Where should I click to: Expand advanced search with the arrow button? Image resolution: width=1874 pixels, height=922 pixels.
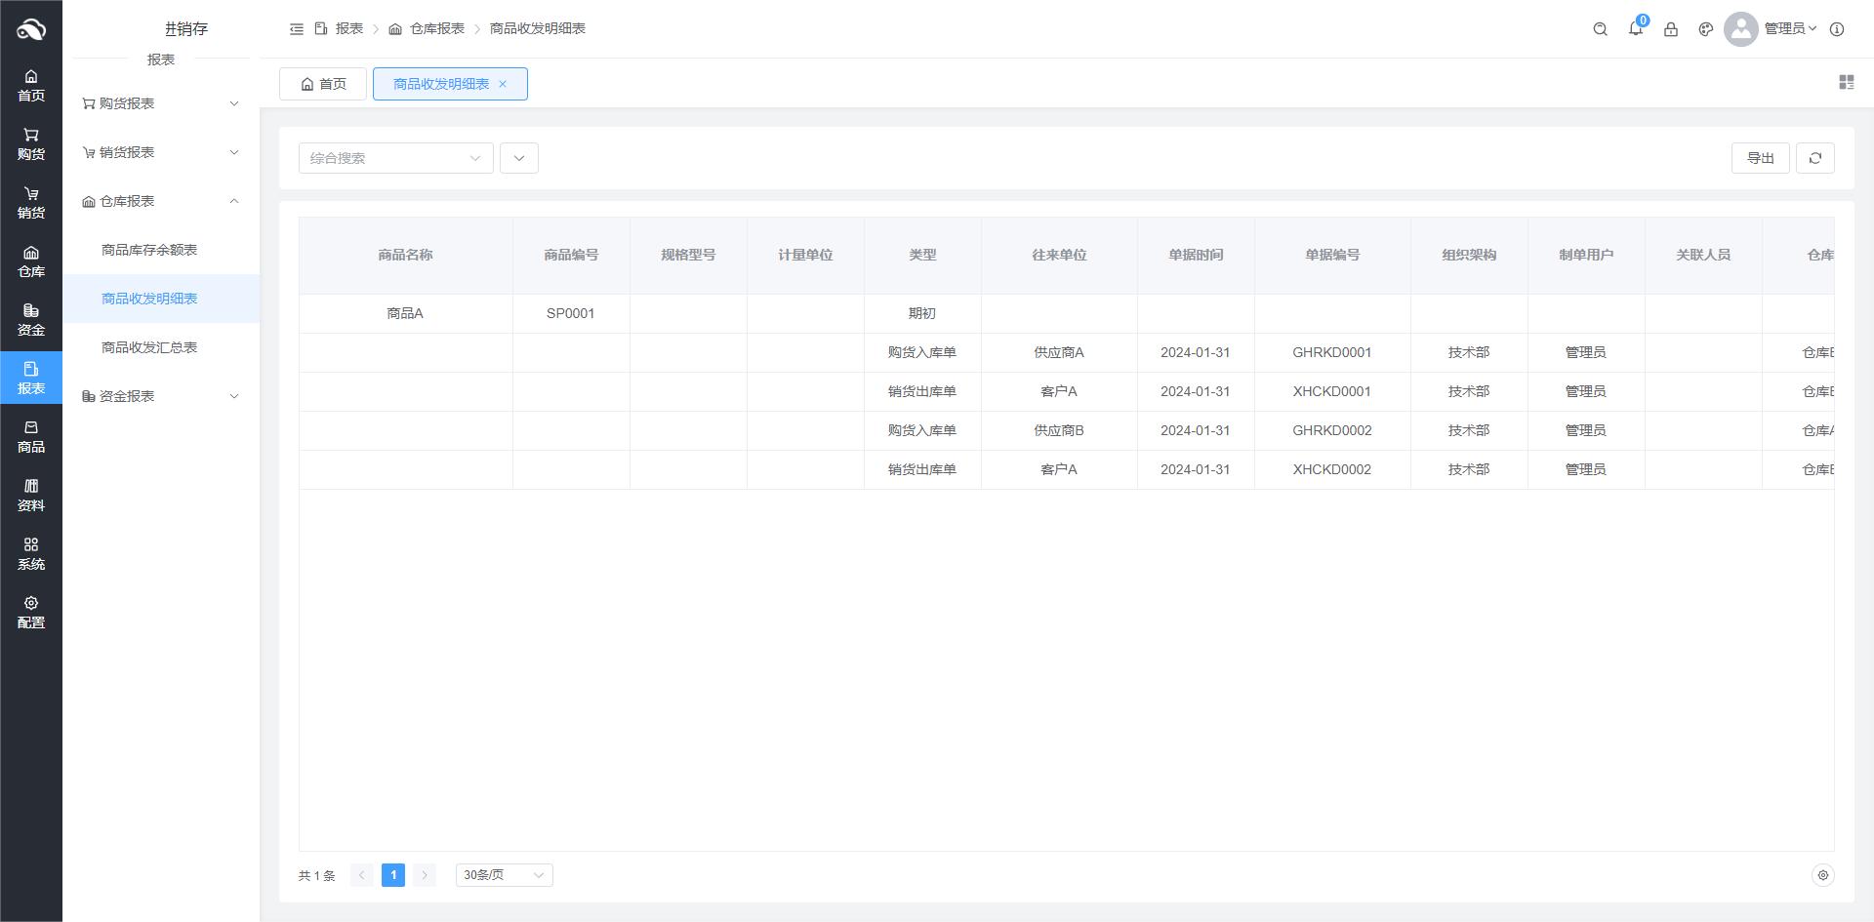click(519, 158)
